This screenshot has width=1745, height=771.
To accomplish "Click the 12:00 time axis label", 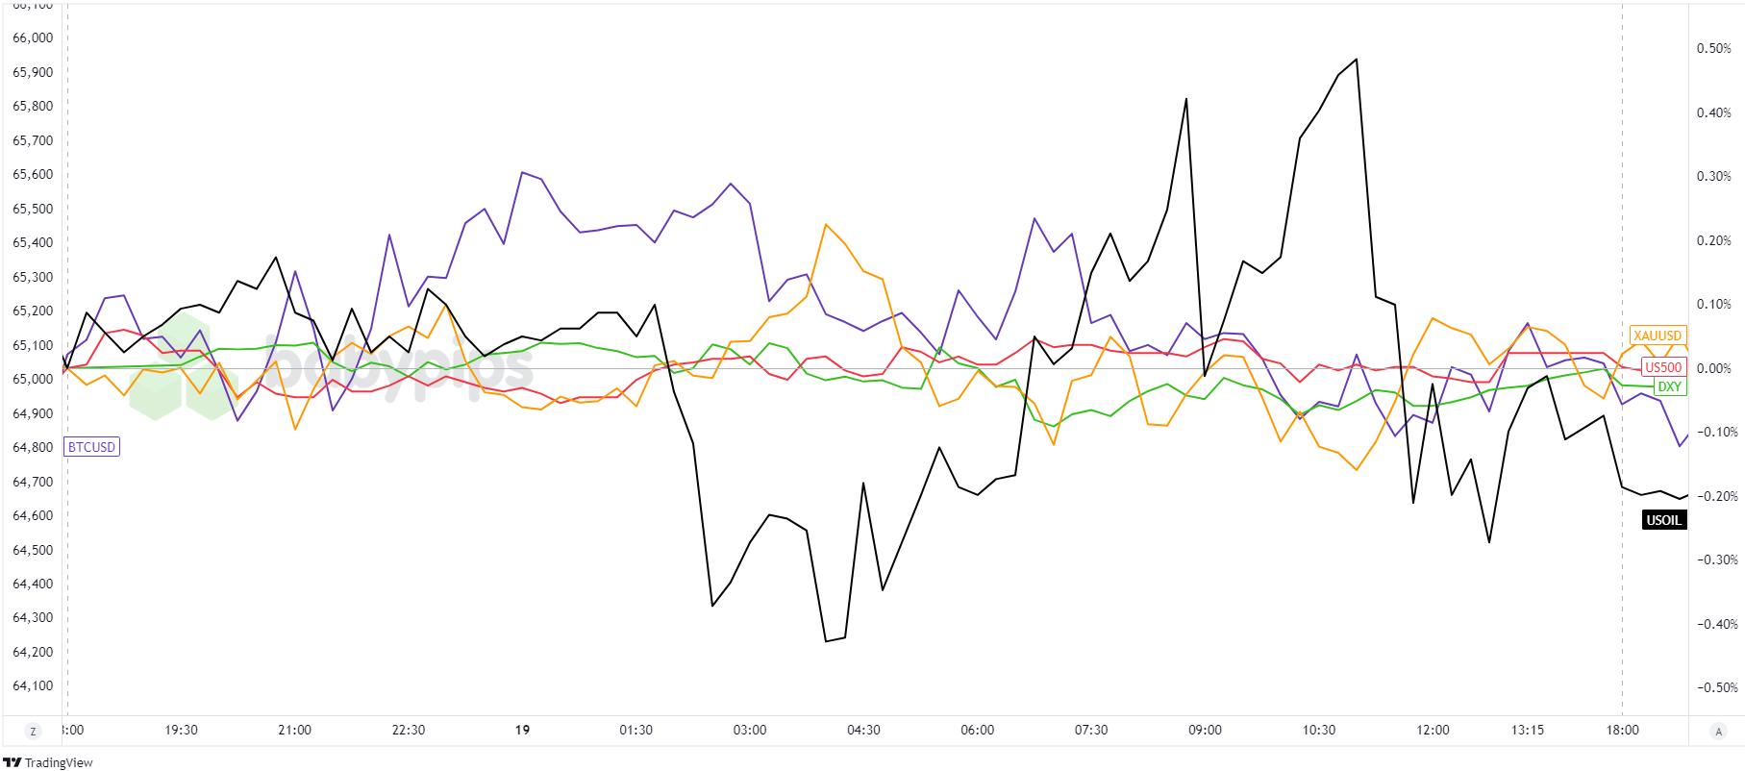I will [1433, 730].
